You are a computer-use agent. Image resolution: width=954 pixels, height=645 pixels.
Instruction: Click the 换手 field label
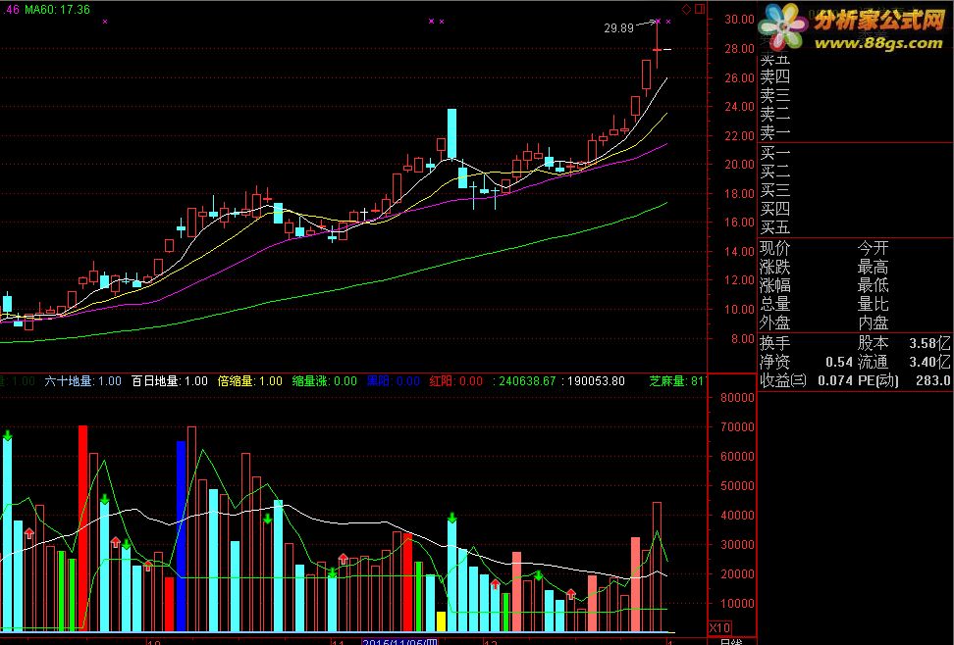(774, 343)
